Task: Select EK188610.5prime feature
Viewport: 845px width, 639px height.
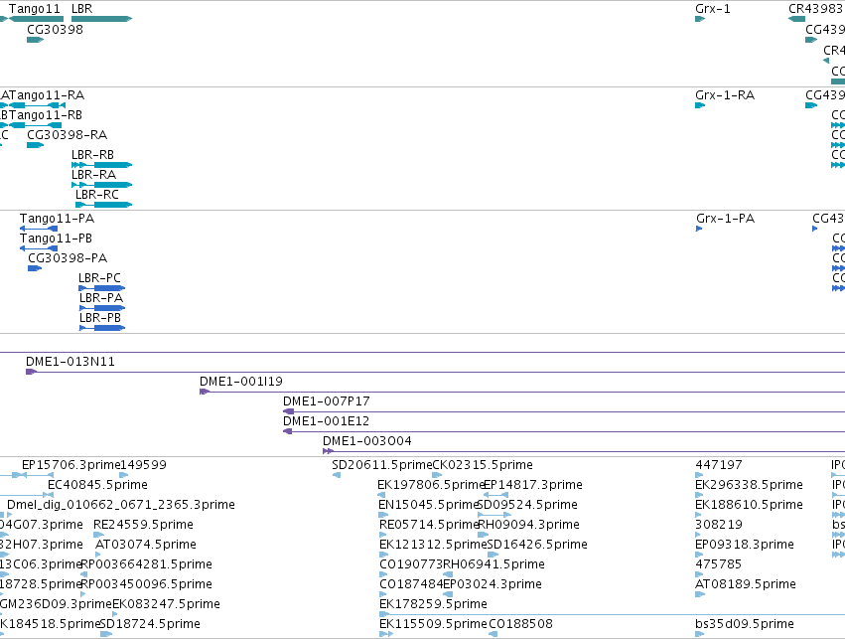Action: pos(699,515)
